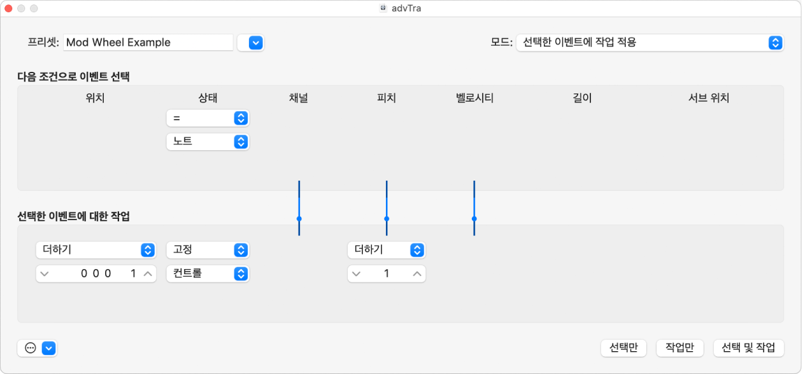Click the increment arrow on the position stepper
The height and width of the screenshot is (374, 803).
click(x=148, y=274)
